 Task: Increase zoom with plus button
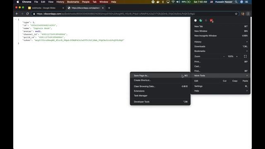point(237,56)
